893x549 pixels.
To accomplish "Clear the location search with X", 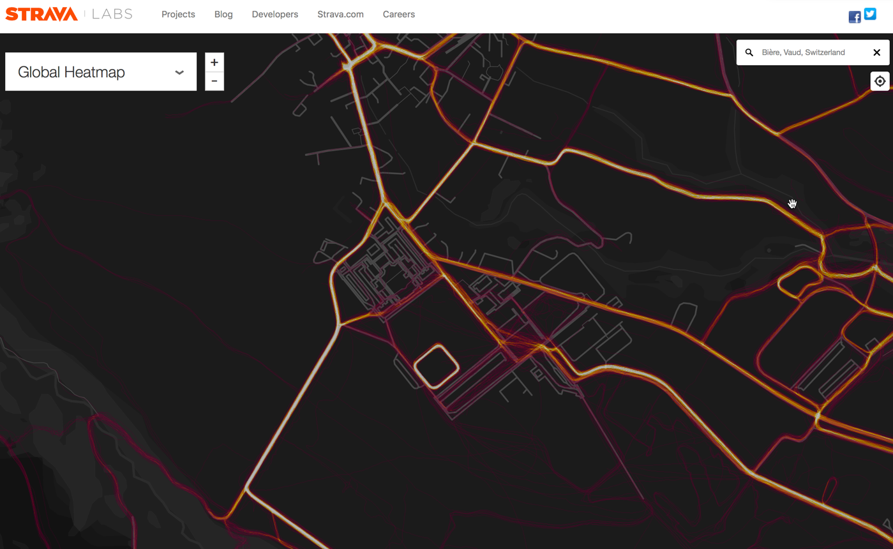I will [877, 52].
